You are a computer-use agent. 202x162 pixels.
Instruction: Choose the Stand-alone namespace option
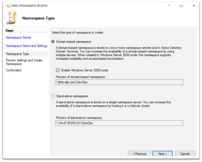pyautogui.click(x=53, y=96)
